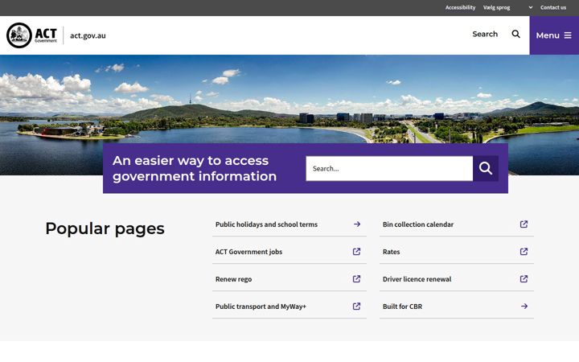The height and width of the screenshot is (362, 579).
Task: Click the external link icon beside Renew rego
Action: pyautogui.click(x=356, y=279)
